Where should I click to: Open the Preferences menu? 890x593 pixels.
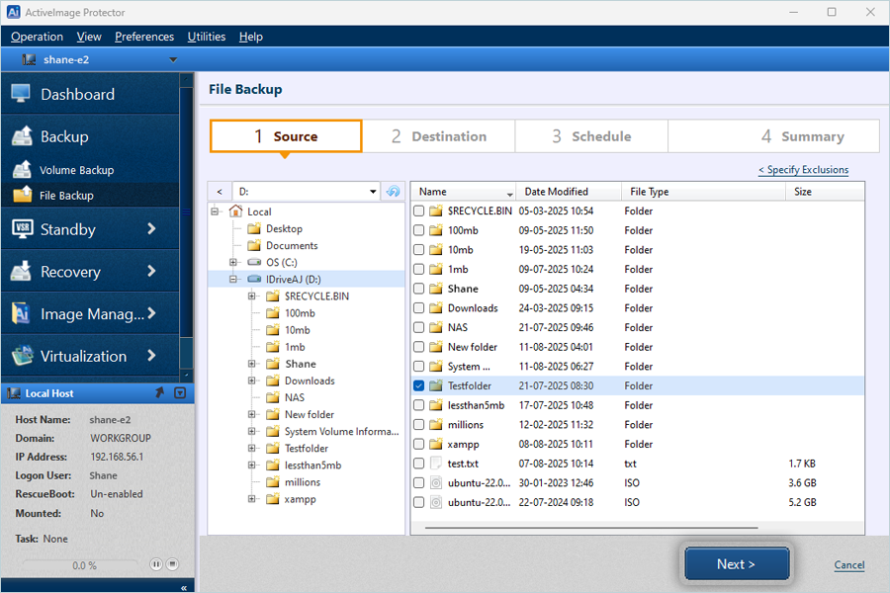pos(144,37)
